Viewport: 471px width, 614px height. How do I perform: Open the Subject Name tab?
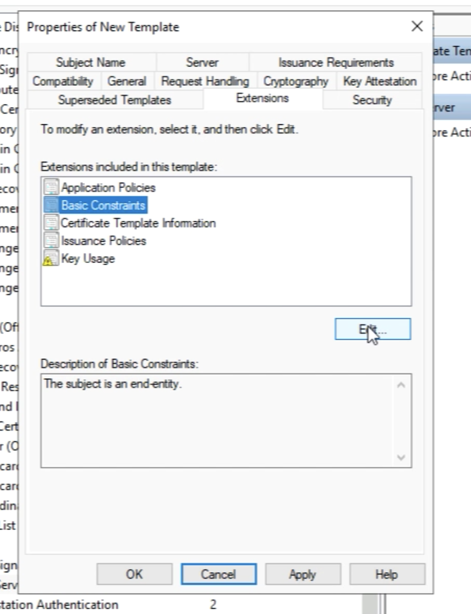tap(90, 63)
